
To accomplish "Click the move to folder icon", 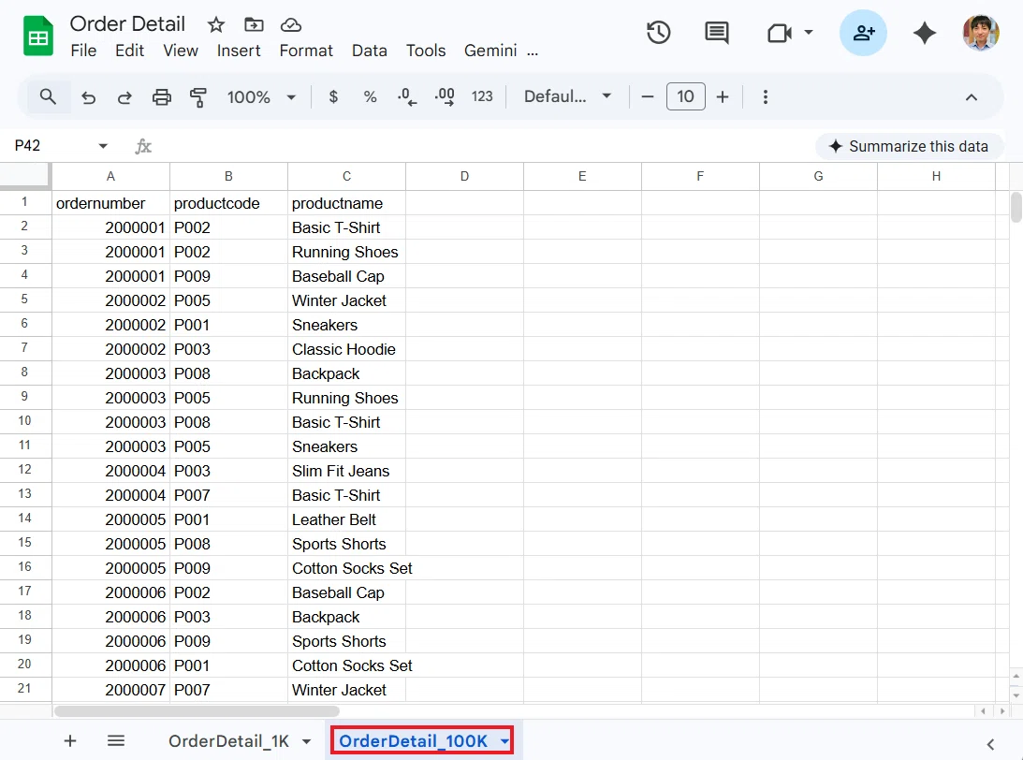I will pos(254,24).
